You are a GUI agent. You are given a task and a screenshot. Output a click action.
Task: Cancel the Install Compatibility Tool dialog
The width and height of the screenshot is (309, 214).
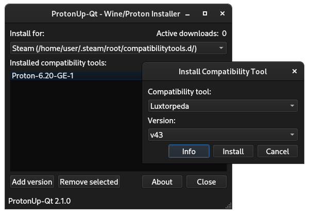coord(277,152)
